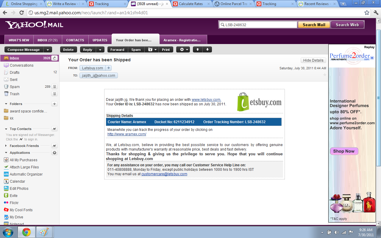Open www.letsbuy.com link in email

coord(206,100)
